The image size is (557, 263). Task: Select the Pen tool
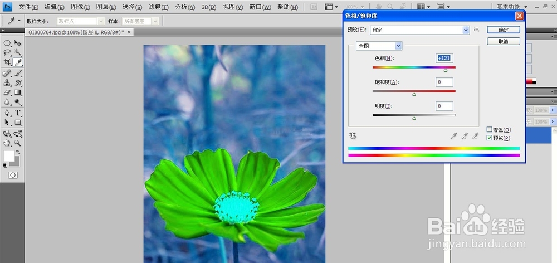[x=7, y=113]
